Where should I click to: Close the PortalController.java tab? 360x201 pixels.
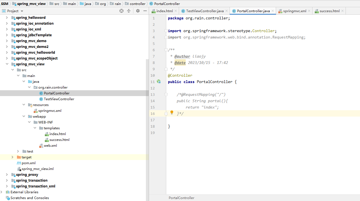tap(273, 11)
